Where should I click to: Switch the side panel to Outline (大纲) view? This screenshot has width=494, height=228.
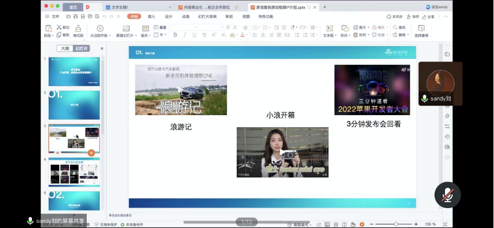pyautogui.click(x=65, y=48)
